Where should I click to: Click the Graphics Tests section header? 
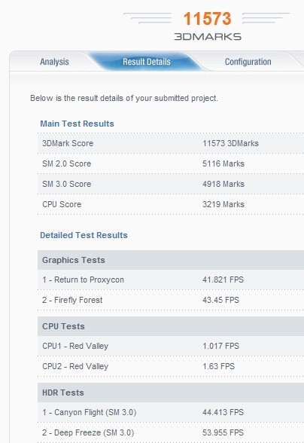click(171, 260)
